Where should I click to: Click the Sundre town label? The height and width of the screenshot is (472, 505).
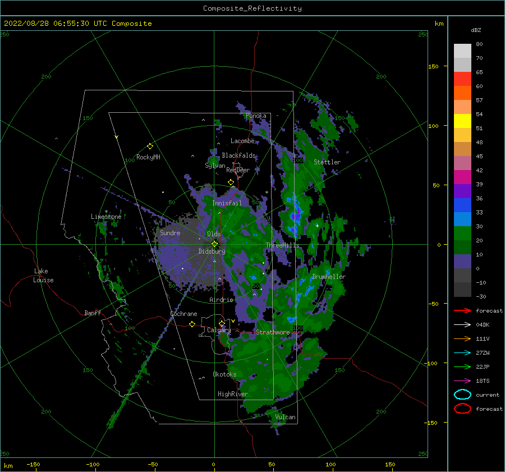170,232
